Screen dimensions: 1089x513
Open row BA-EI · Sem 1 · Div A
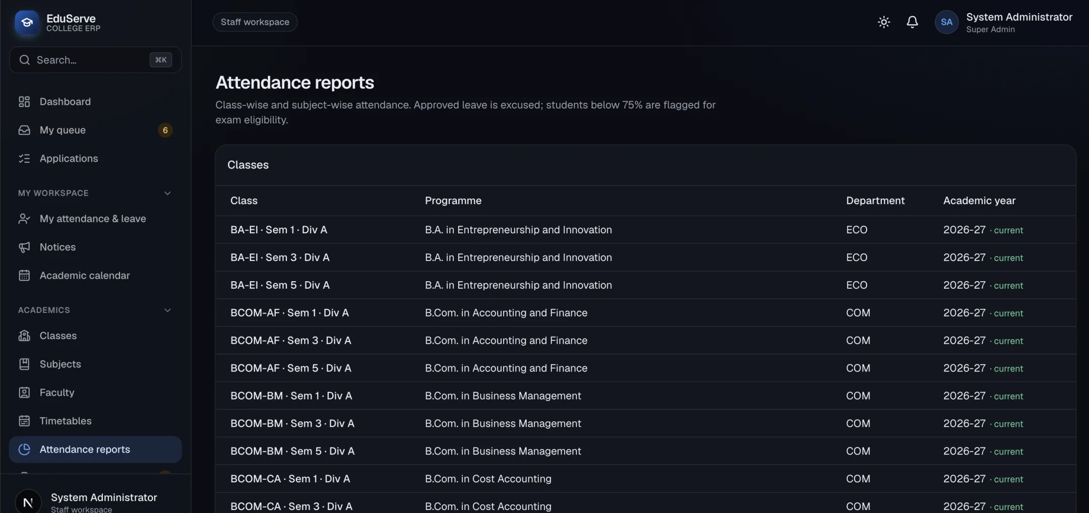pos(645,230)
